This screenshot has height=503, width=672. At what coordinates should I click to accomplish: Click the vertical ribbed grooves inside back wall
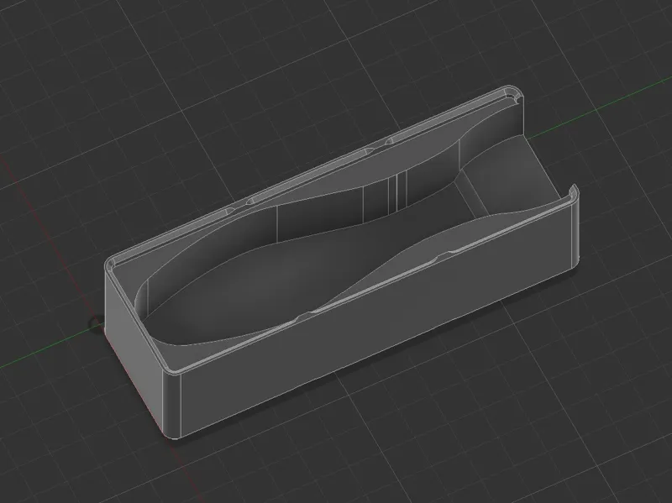[x=397, y=193]
